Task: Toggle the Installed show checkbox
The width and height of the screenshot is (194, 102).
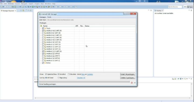Action: coord(58,74)
